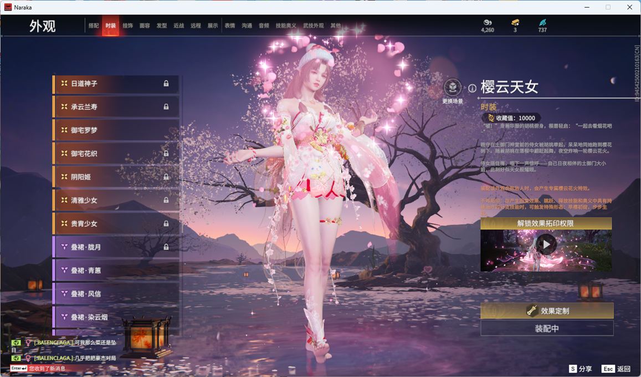Open the 其他 tab
641x377 pixels.
336,26
